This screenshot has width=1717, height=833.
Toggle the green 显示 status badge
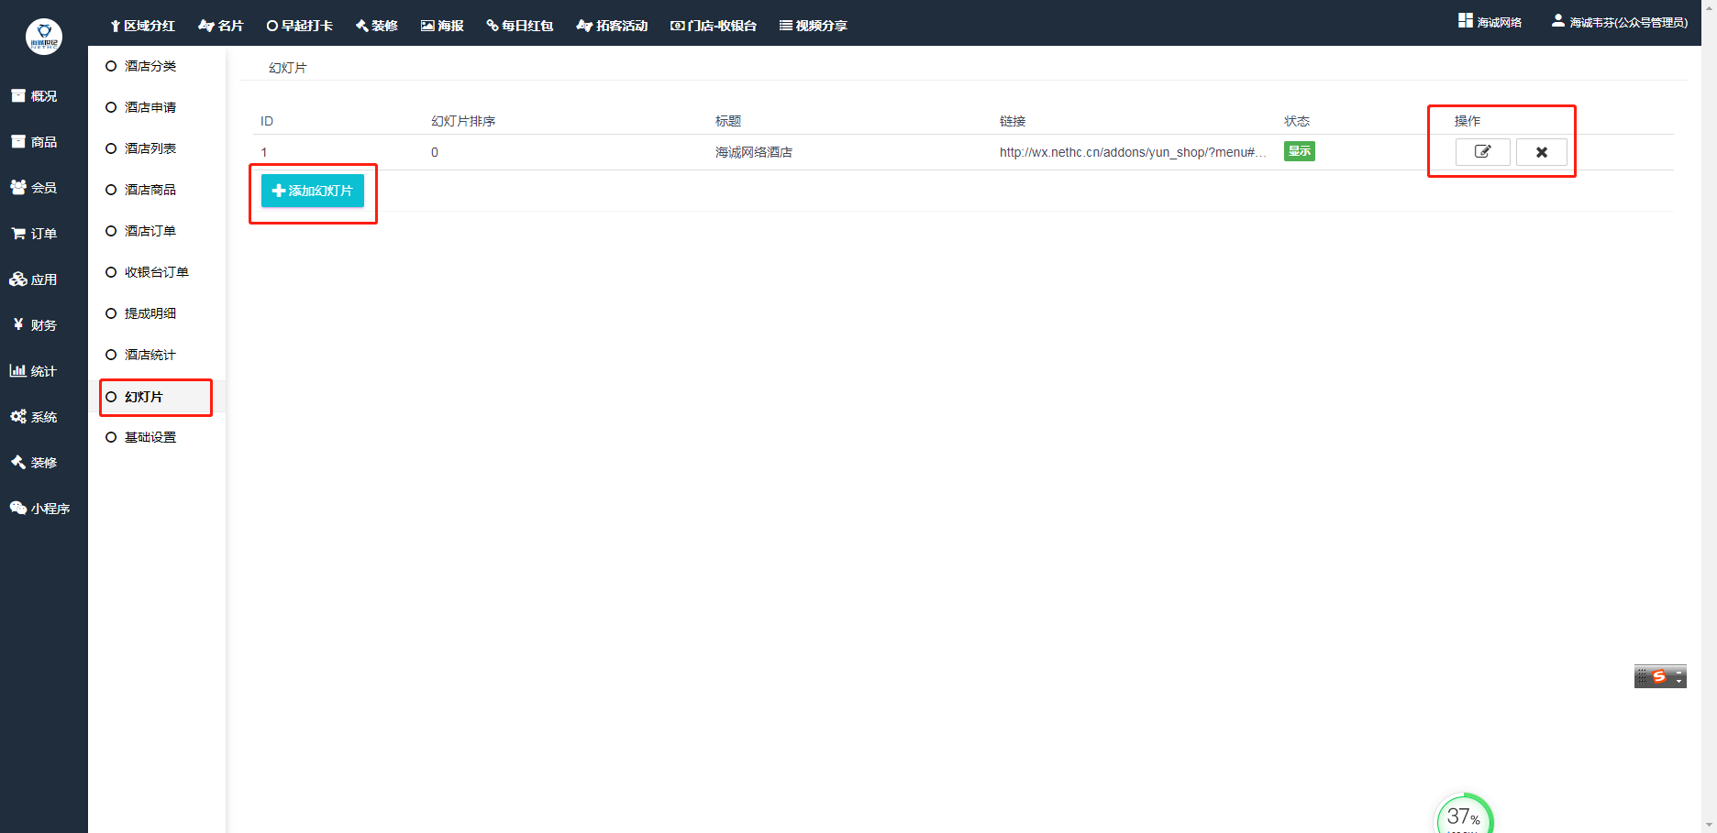coord(1300,151)
